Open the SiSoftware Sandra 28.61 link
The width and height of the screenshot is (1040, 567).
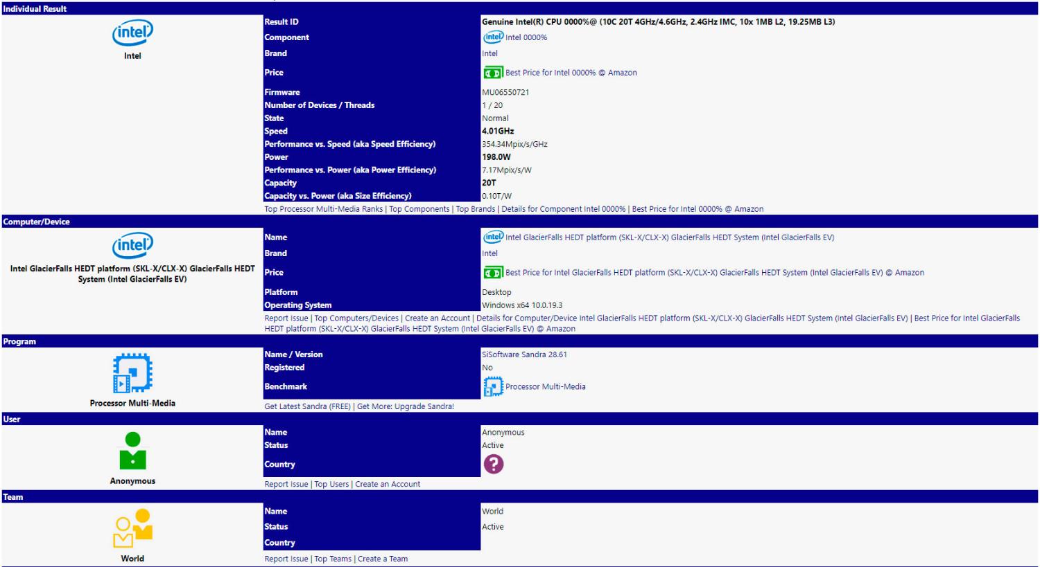pyautogui.click(x=524, y=354)
